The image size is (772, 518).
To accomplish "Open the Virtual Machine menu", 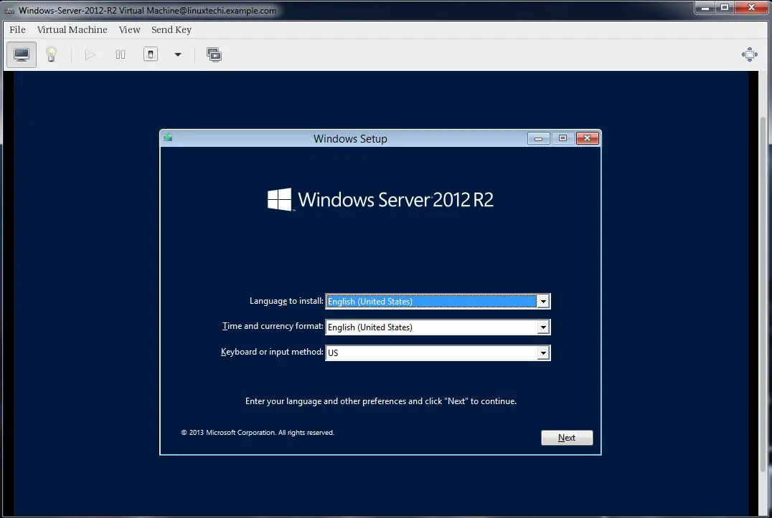I will [72, 29].
